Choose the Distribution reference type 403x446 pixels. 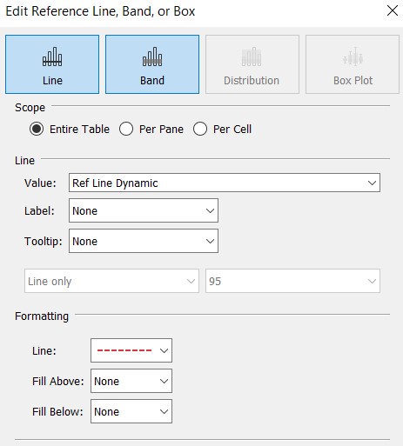coord(252,64)
